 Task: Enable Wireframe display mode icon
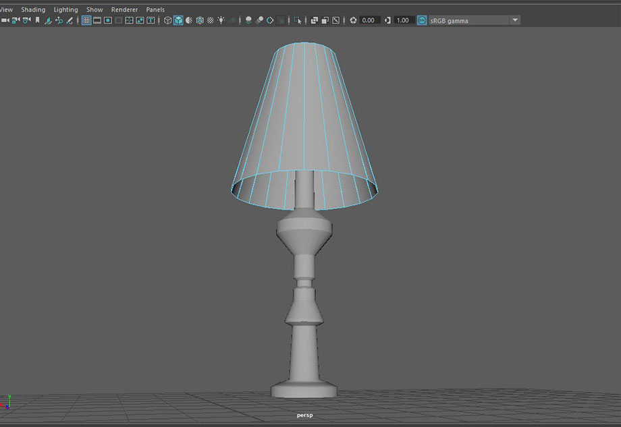click(167, 20)
